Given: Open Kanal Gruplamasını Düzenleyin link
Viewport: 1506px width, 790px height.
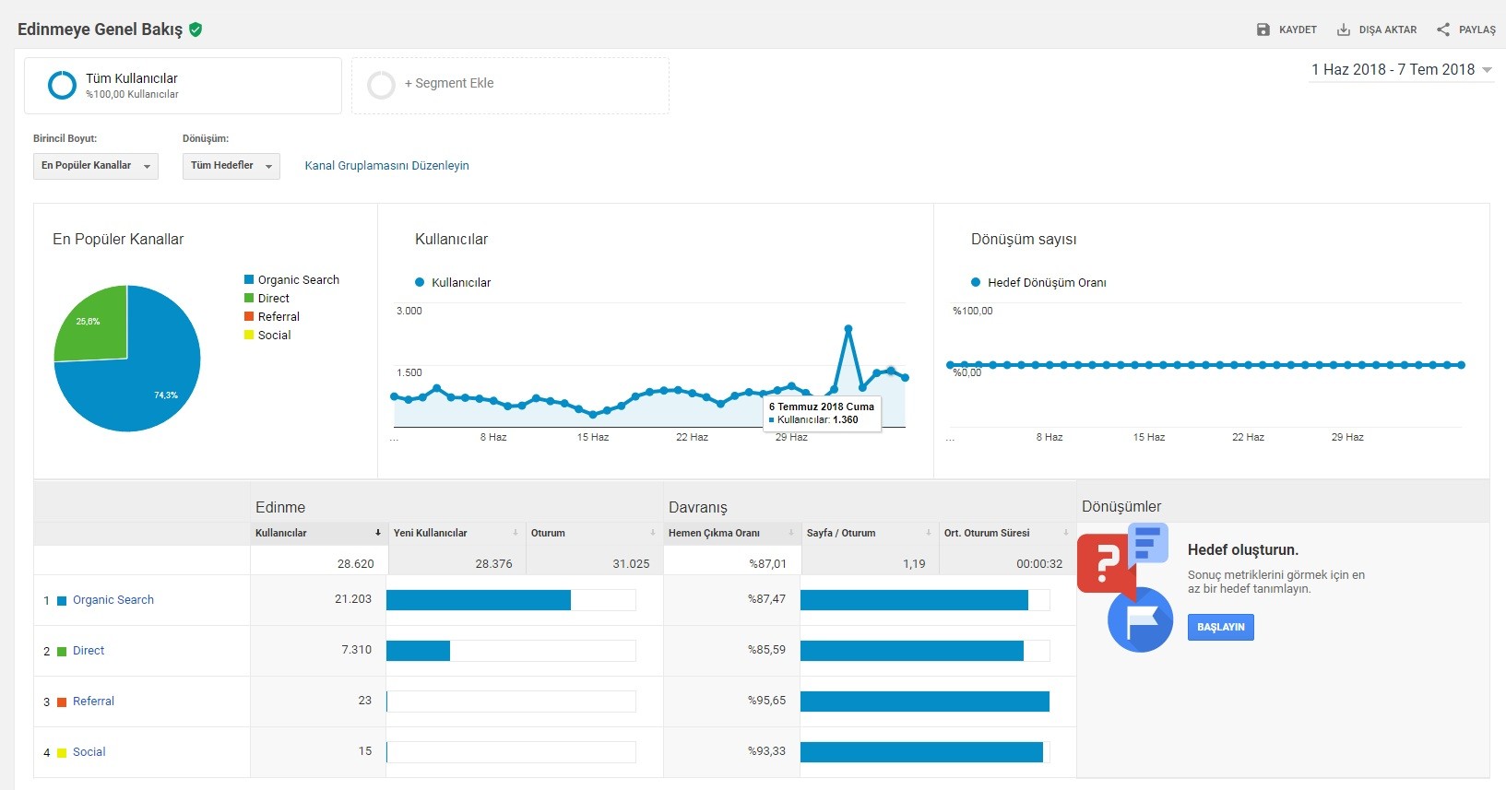Looking at the screenshot, I should coord(386,166).
